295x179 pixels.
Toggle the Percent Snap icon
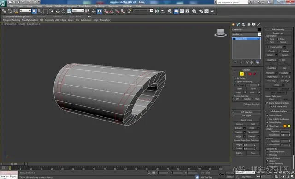tap(117, 11)
